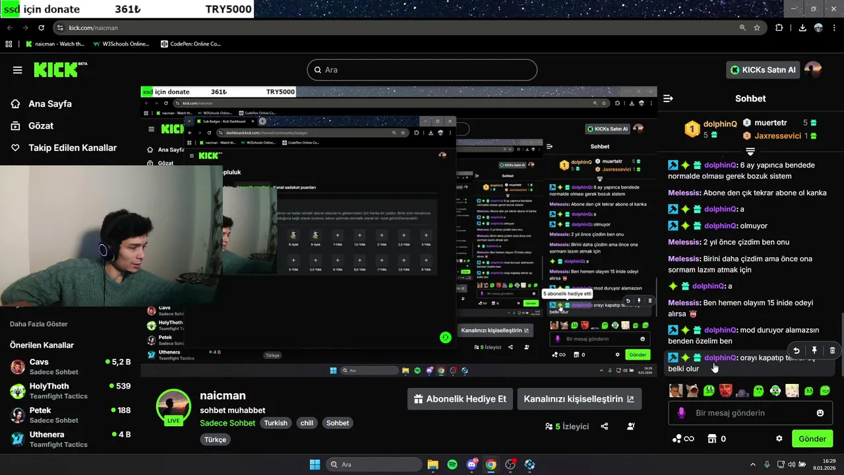Click the naicman LIVE avatar
This screenshot has height=475, width=844.
pos(173,407)
